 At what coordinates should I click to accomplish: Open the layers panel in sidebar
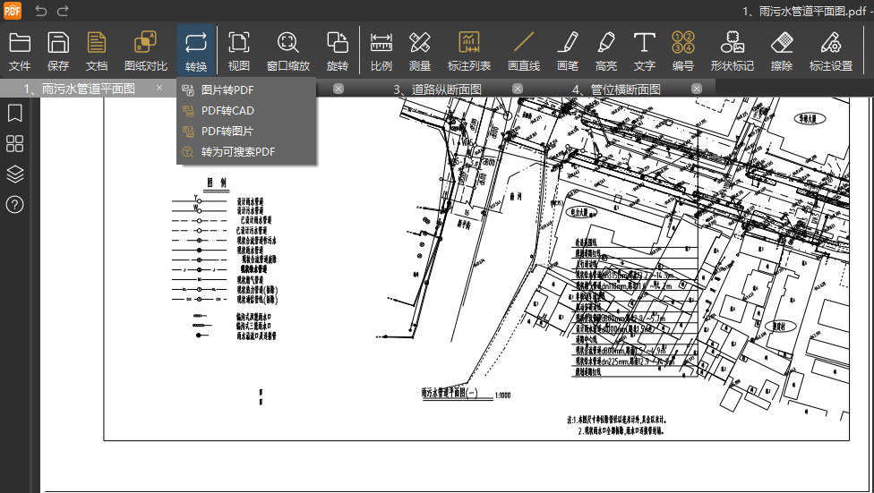click(15, 174)
